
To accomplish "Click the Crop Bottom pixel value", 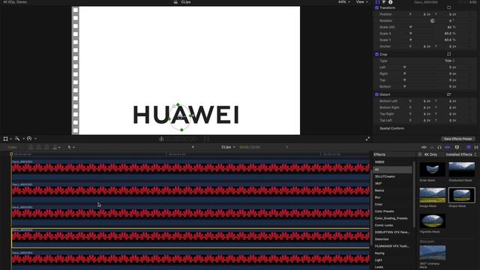I will click(x=452, y=87).
